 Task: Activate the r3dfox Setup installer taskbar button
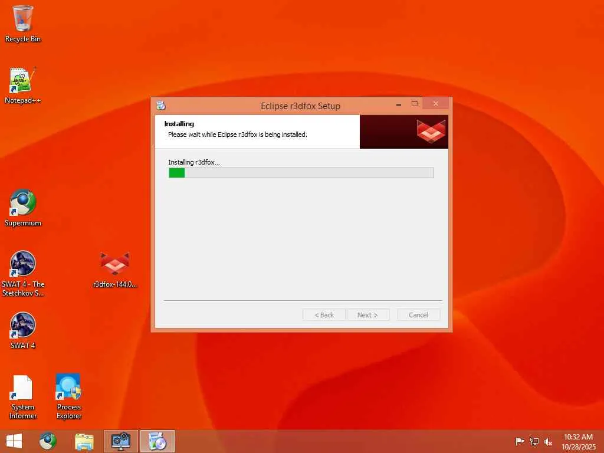[x=157, y=441]
